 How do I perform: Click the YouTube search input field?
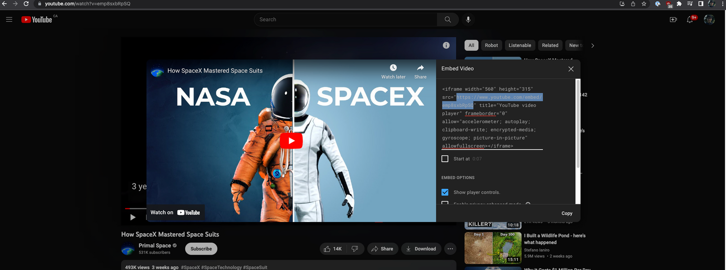click(346, 19)
